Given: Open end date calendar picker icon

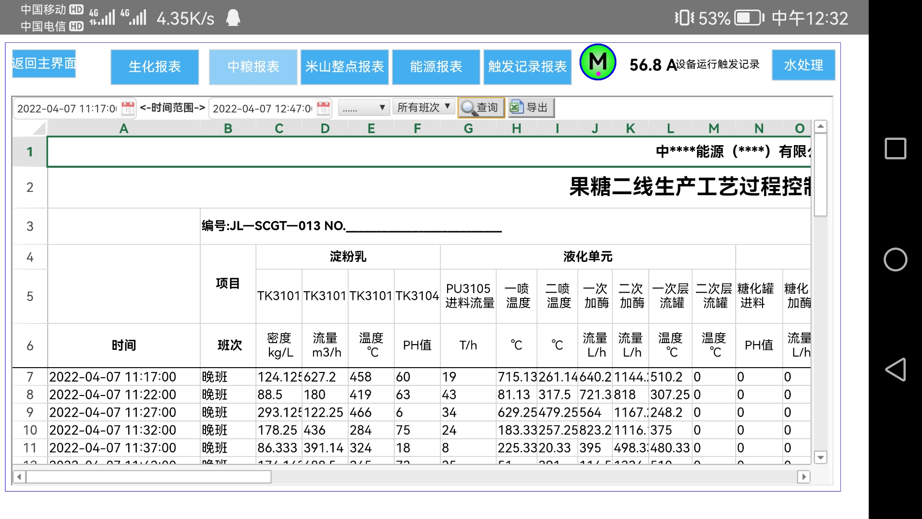Looking at the screenshot, I should tap(324, 108).
